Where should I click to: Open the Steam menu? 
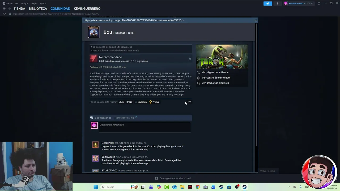(7, 3)
